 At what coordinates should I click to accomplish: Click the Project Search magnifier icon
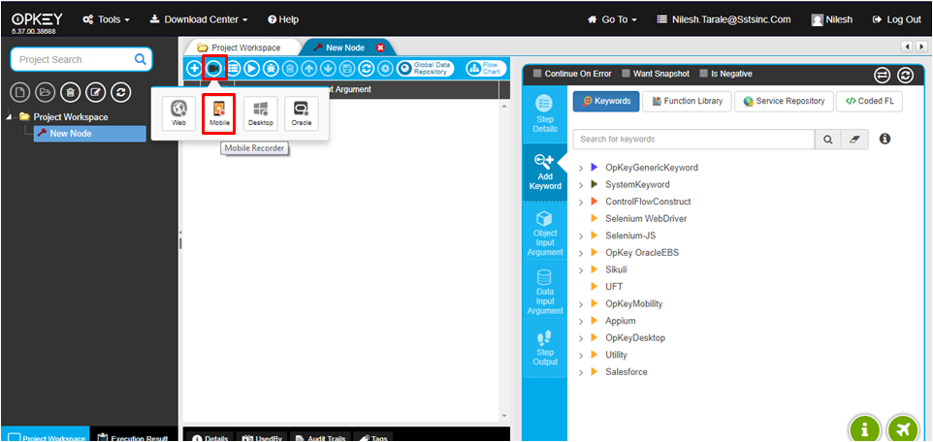(141, 59)
